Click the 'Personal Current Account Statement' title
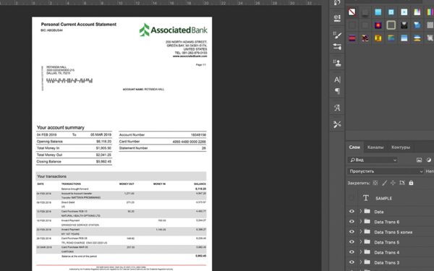This screenshot has height=271, width=434. coord(79,25)
